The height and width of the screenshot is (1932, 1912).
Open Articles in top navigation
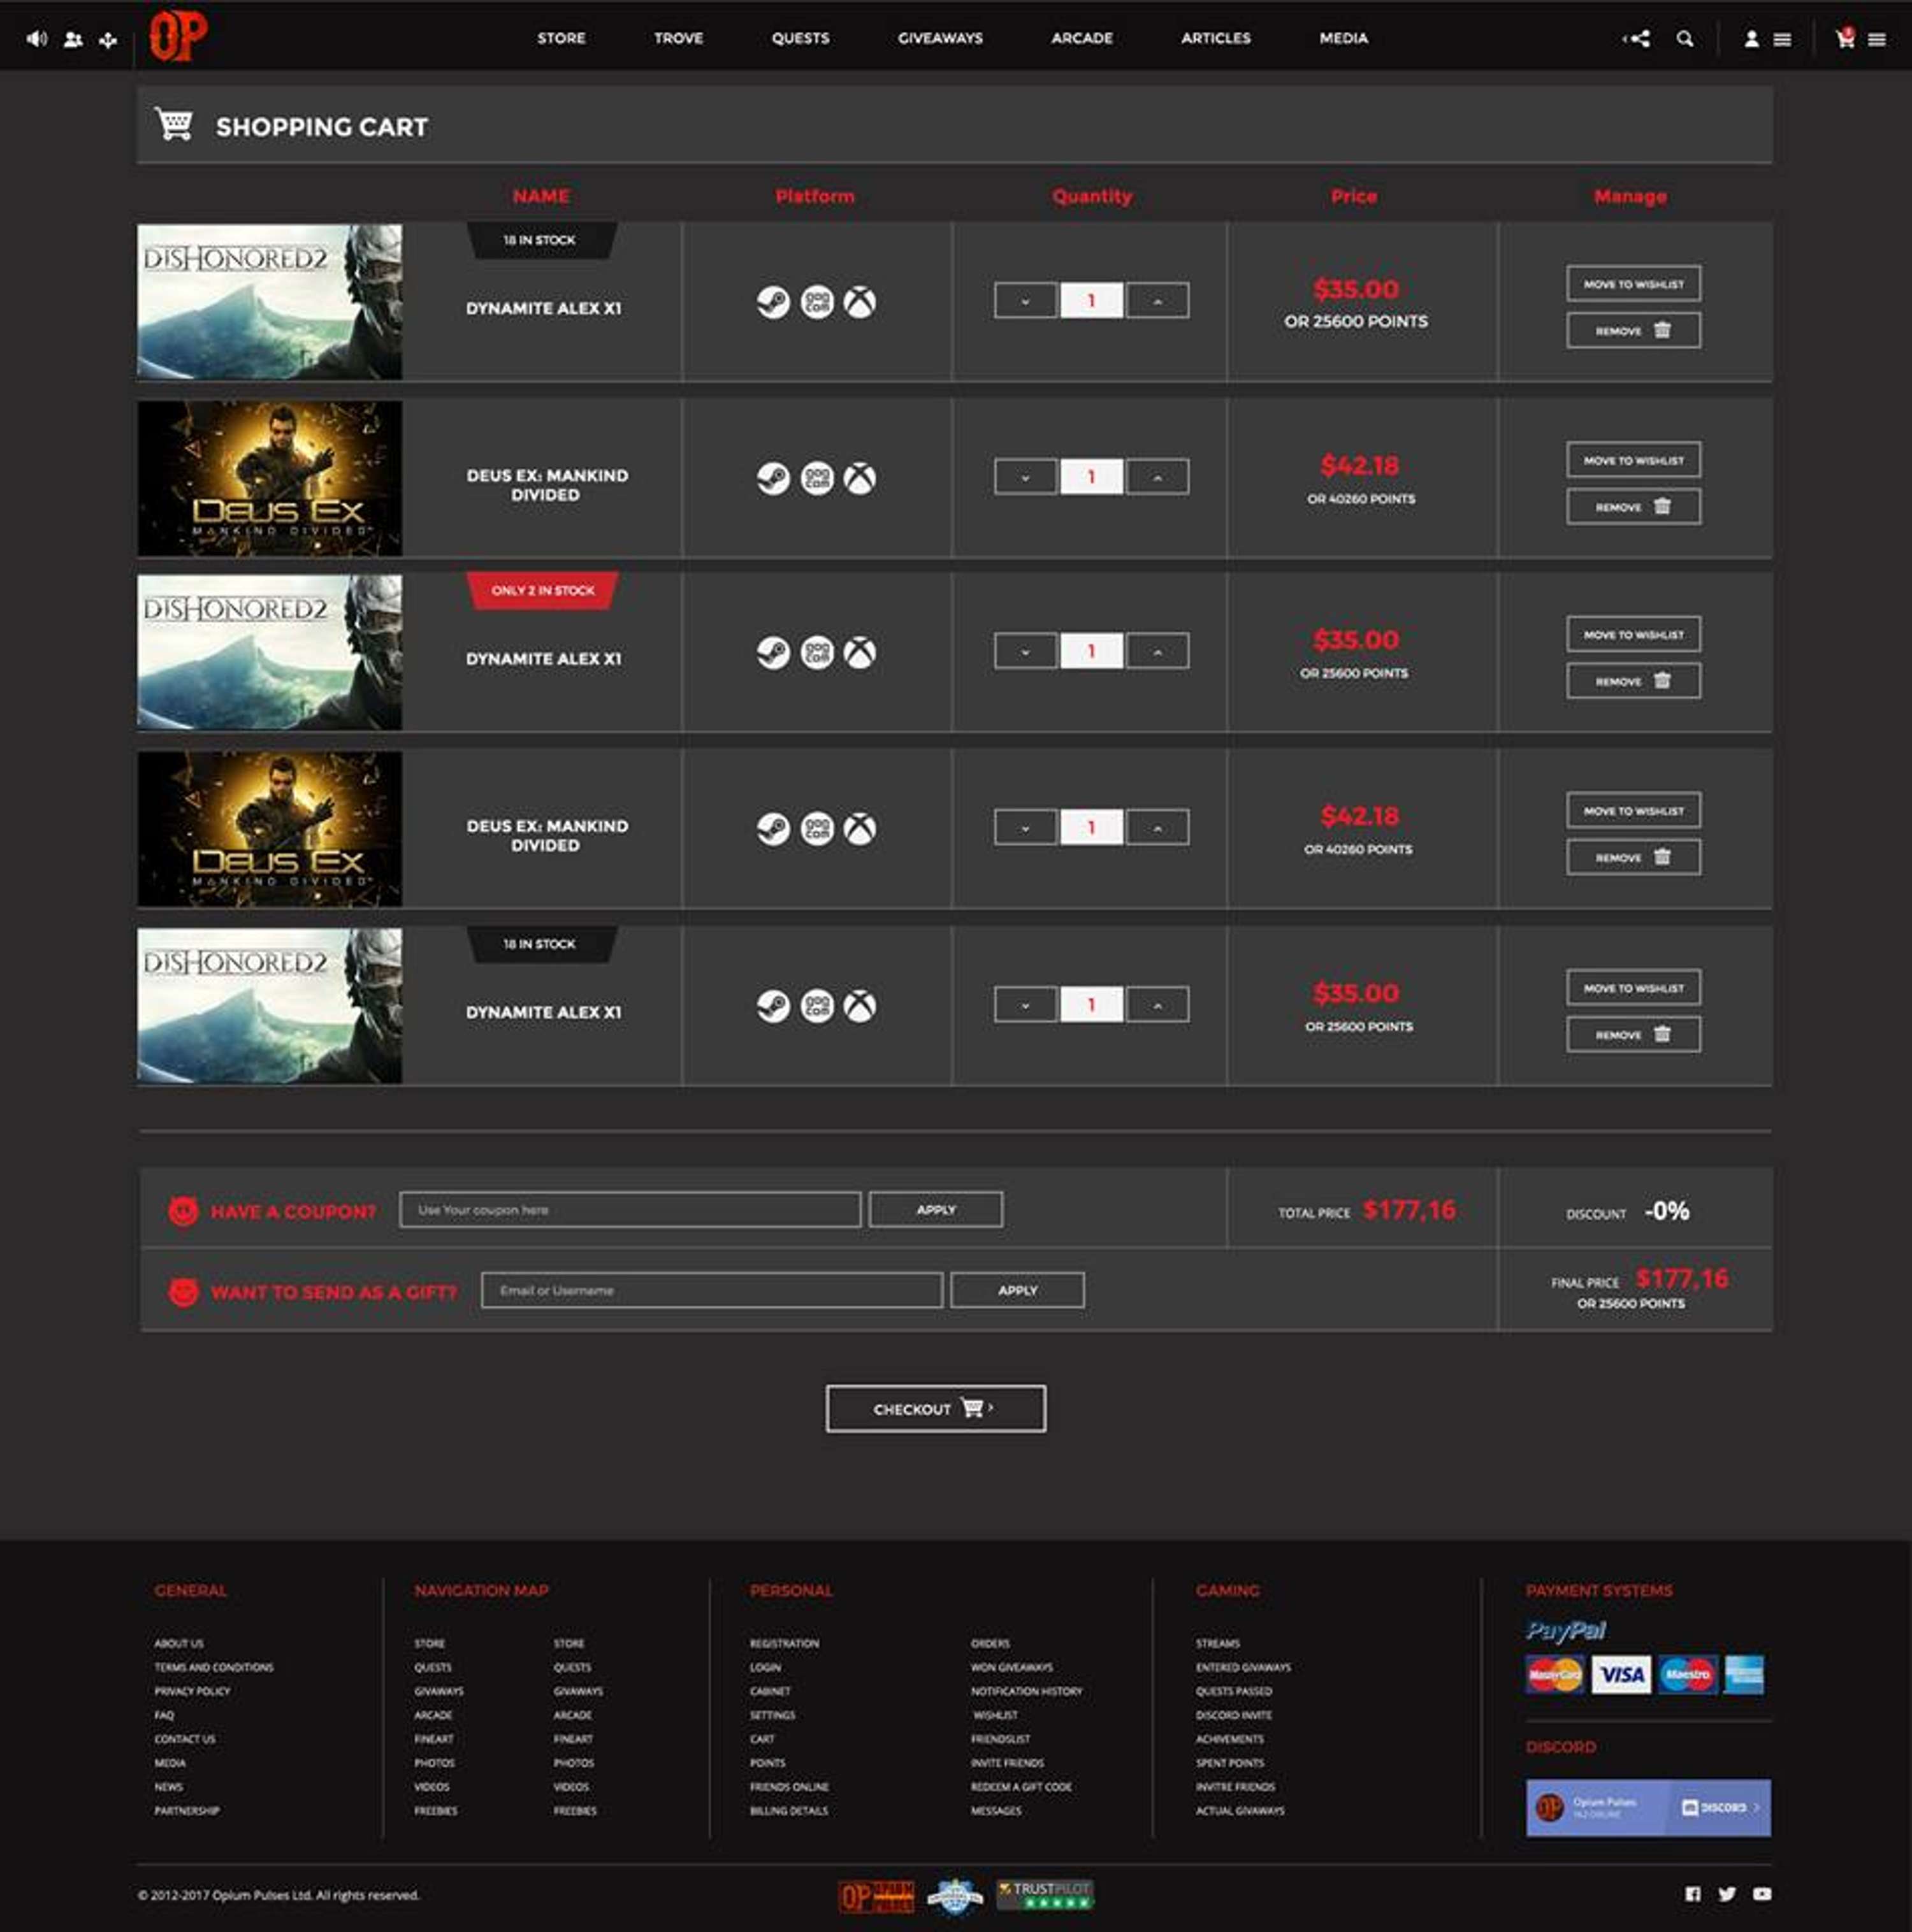pos(1216,38)
